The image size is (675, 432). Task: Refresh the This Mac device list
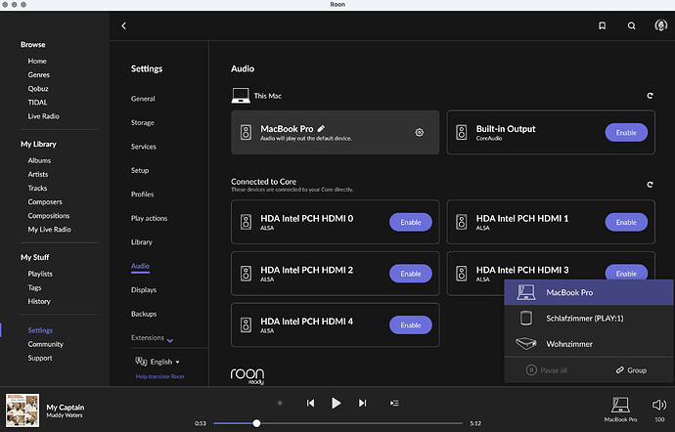pos(650,96)
